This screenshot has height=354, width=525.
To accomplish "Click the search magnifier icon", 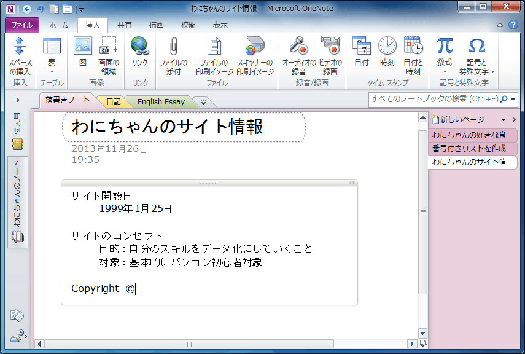I will (x=504, y=99).
